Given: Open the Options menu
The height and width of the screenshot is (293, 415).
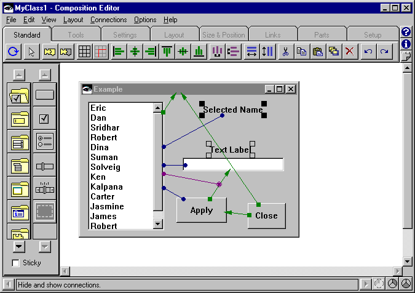Looking at the screenshot, I should click(145, 20).
